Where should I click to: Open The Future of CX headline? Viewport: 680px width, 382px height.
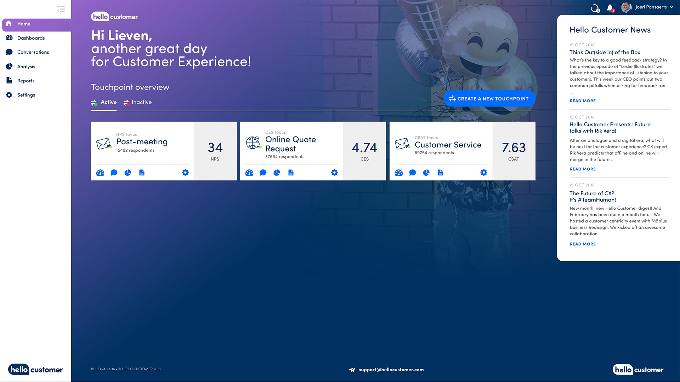593,197
